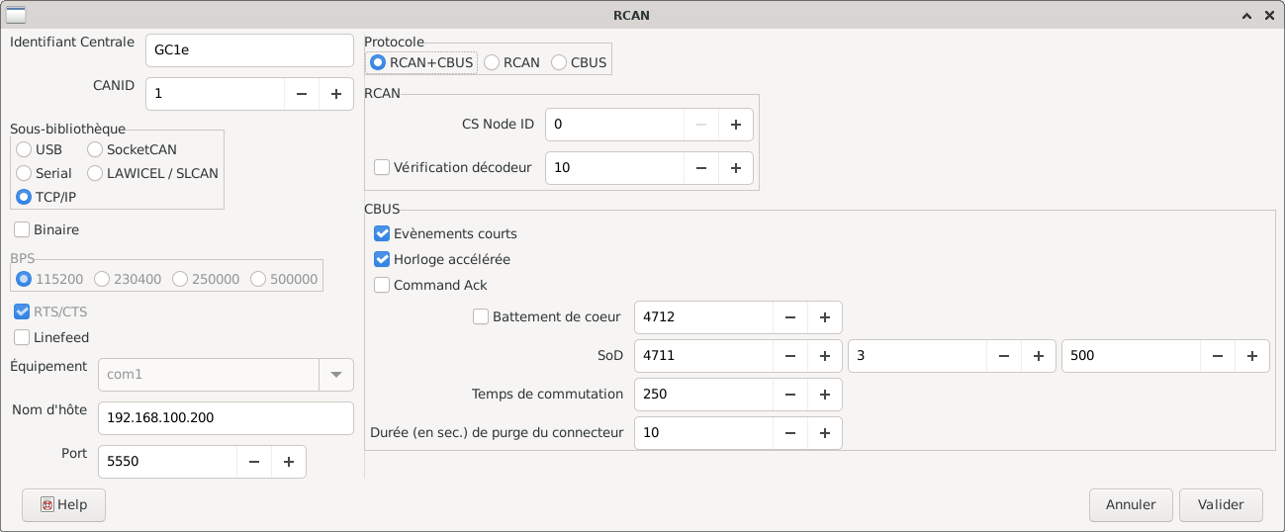Select the SocketCAN sub-library option
The height and width of the screenshot is (532, 1285).
pos(95,150)
